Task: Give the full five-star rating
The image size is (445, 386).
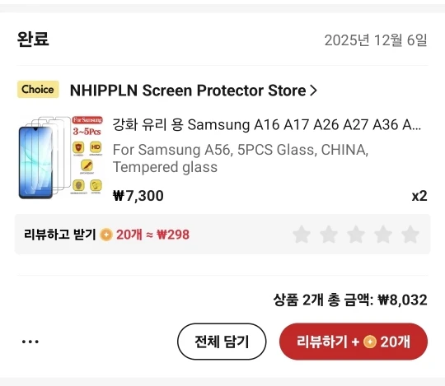Action: 410,235
